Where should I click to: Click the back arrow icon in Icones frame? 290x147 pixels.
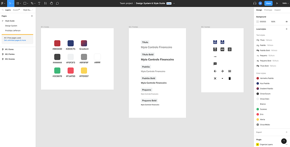215,71
